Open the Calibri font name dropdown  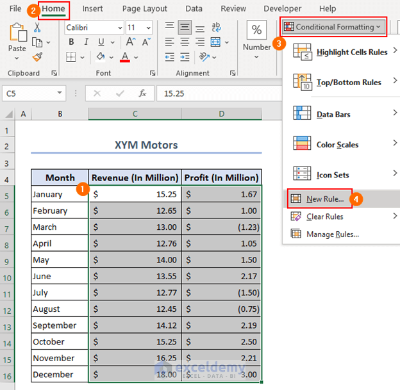click(x=119, y=28)
